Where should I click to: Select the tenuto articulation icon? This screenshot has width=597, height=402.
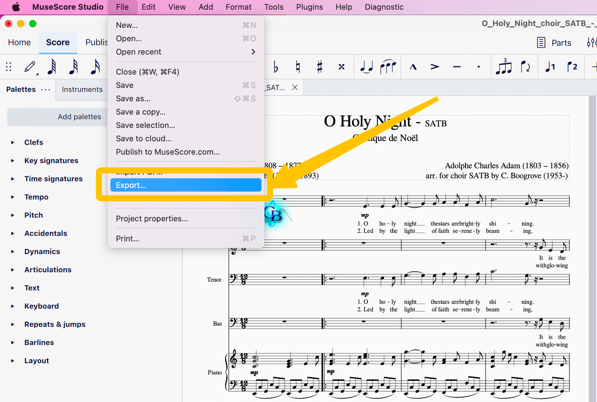[456, 67]
